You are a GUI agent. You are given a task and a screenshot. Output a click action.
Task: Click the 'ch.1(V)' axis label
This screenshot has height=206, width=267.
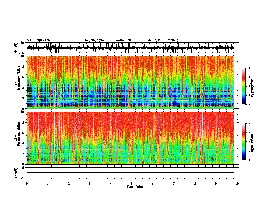tap(16, 48)
